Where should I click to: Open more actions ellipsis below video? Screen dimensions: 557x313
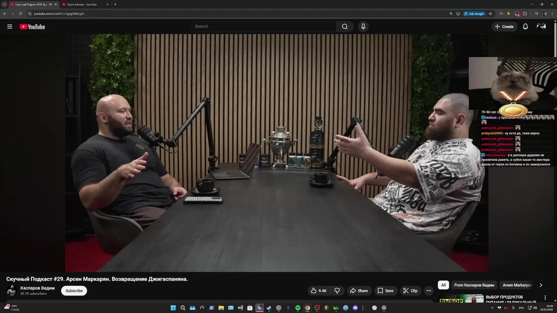[429, 291]
